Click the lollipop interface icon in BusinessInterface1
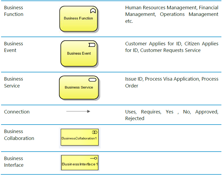 click(x=94, y=158)
